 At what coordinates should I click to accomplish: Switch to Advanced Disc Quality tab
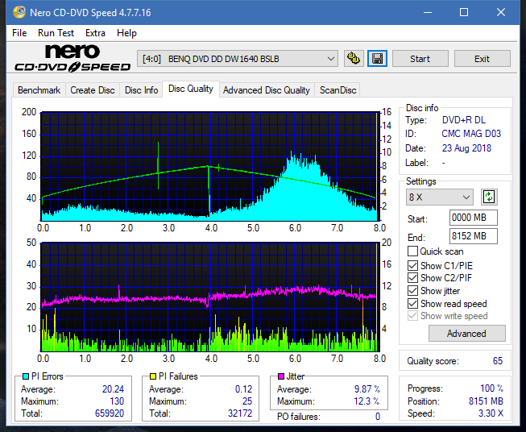click(x=267, y=90)
